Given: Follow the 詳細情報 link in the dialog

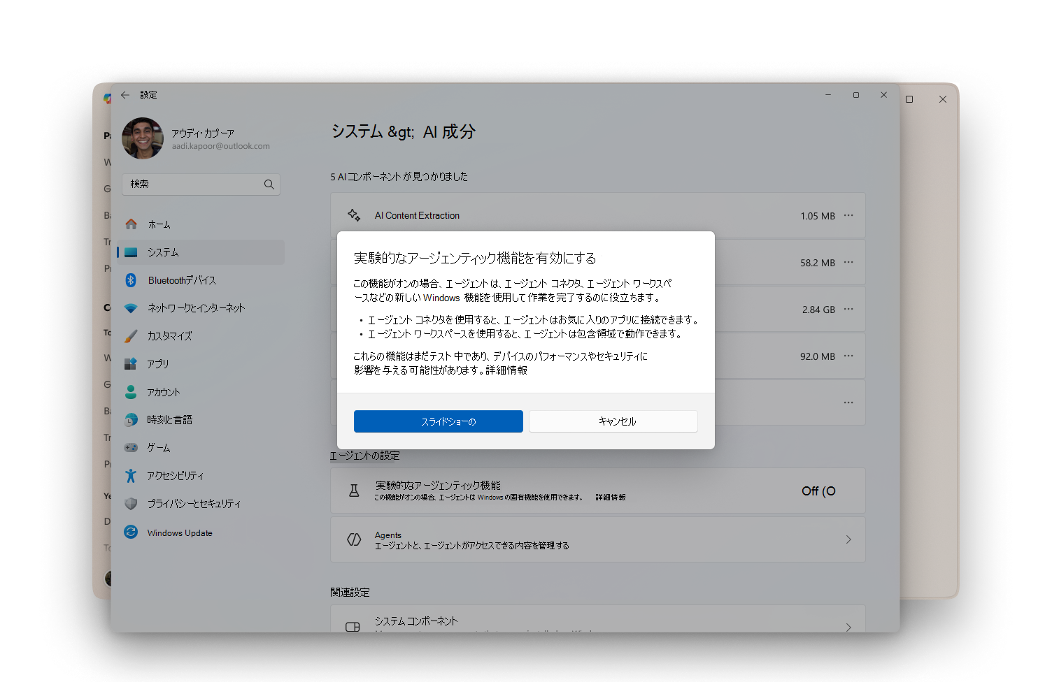Looking at the screenshot, I should point(506,370).
